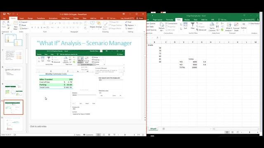
Task: Open the Shapes gallery in PowerPoint
Action: (92, 25)
